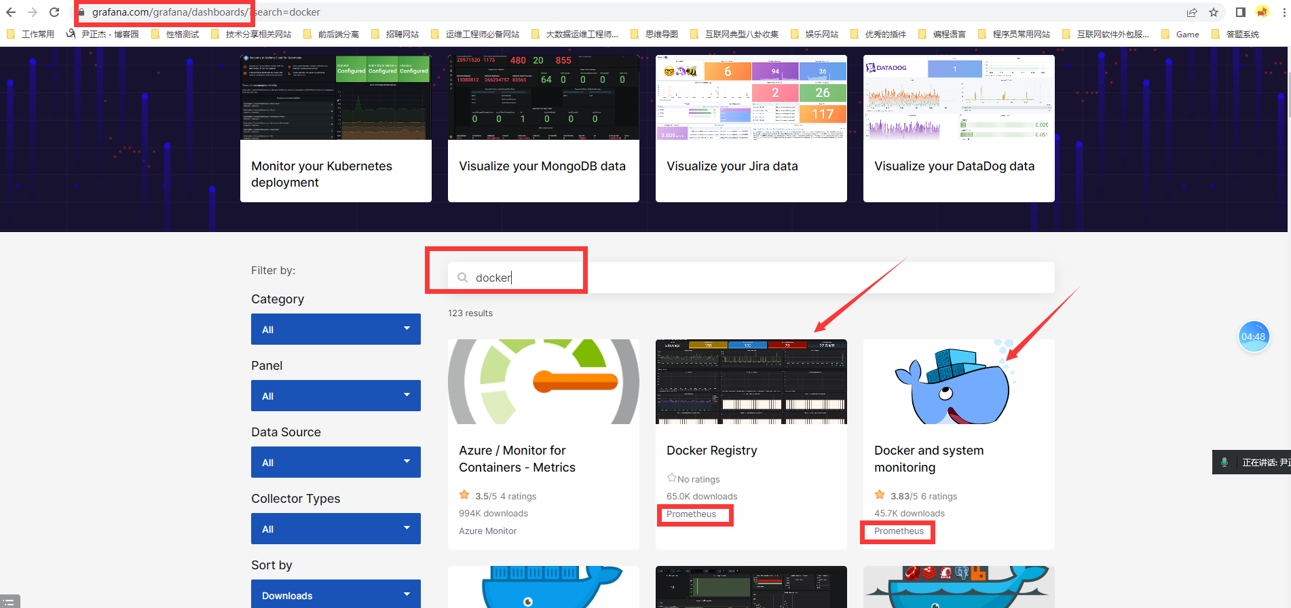Click the No ratings empty star icon
This screenshot has height=608, width=1291.
click(672, 478)
